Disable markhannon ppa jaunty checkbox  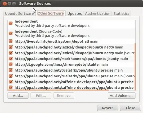11,59
